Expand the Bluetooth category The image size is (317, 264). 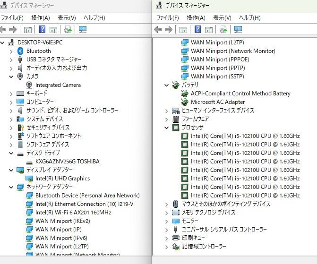point(11,51)
